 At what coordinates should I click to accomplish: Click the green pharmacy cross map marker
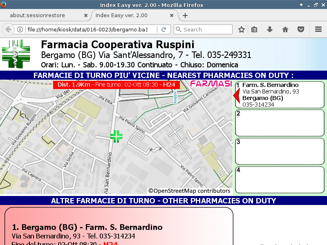coord(116,136)
